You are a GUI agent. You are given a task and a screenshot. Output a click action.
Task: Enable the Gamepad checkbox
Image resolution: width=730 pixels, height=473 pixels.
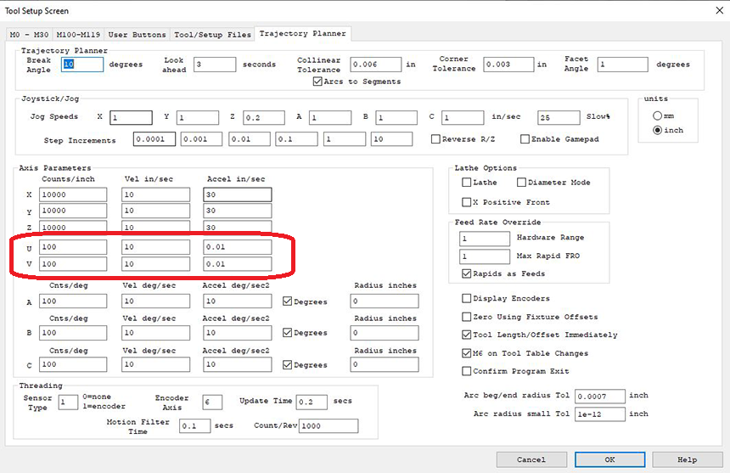click(x=525, y=139)
